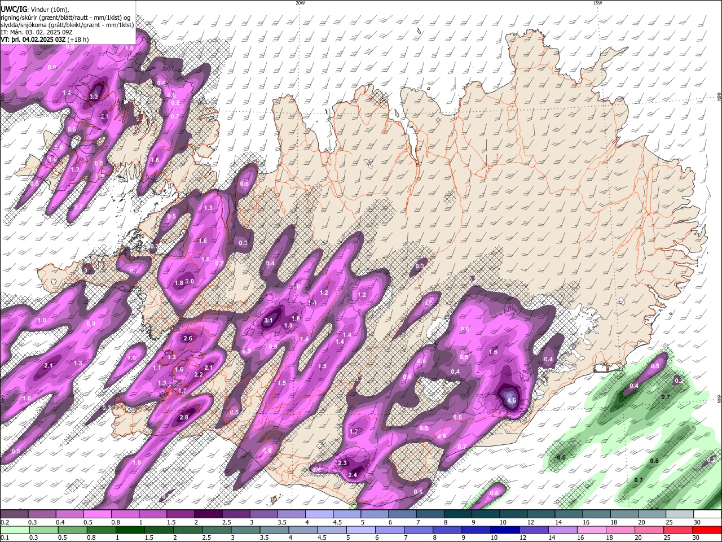Select purple-row swatch between 2 and 2.5

coord(208,514)
